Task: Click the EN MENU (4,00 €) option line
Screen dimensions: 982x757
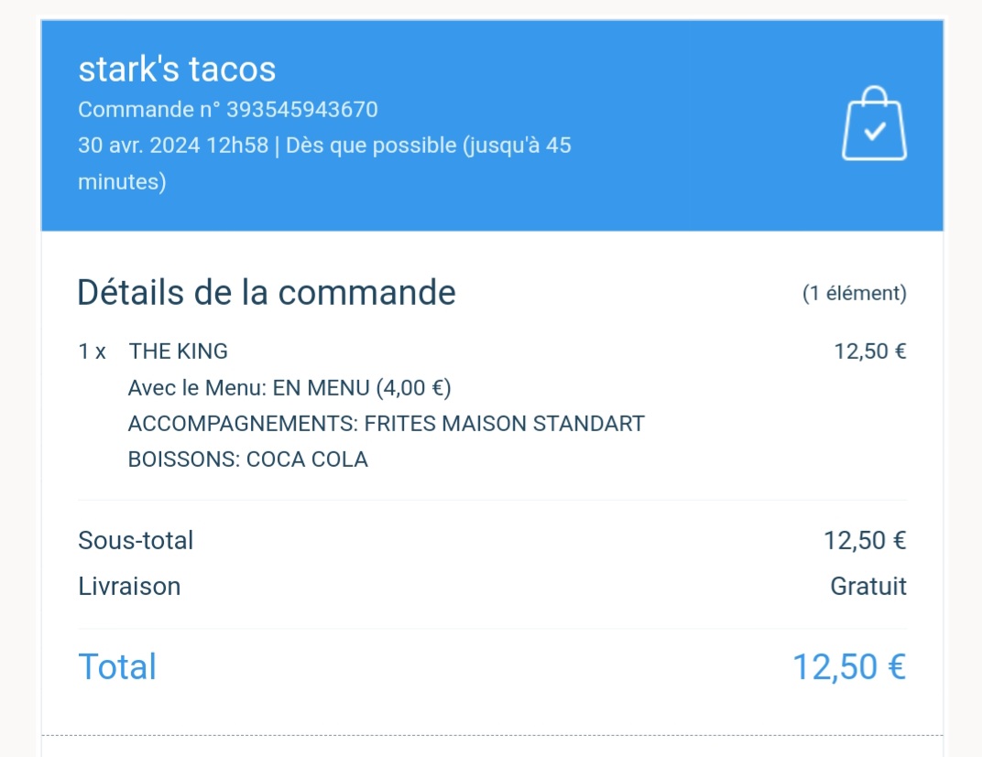Action: click(x=289, y=388)
